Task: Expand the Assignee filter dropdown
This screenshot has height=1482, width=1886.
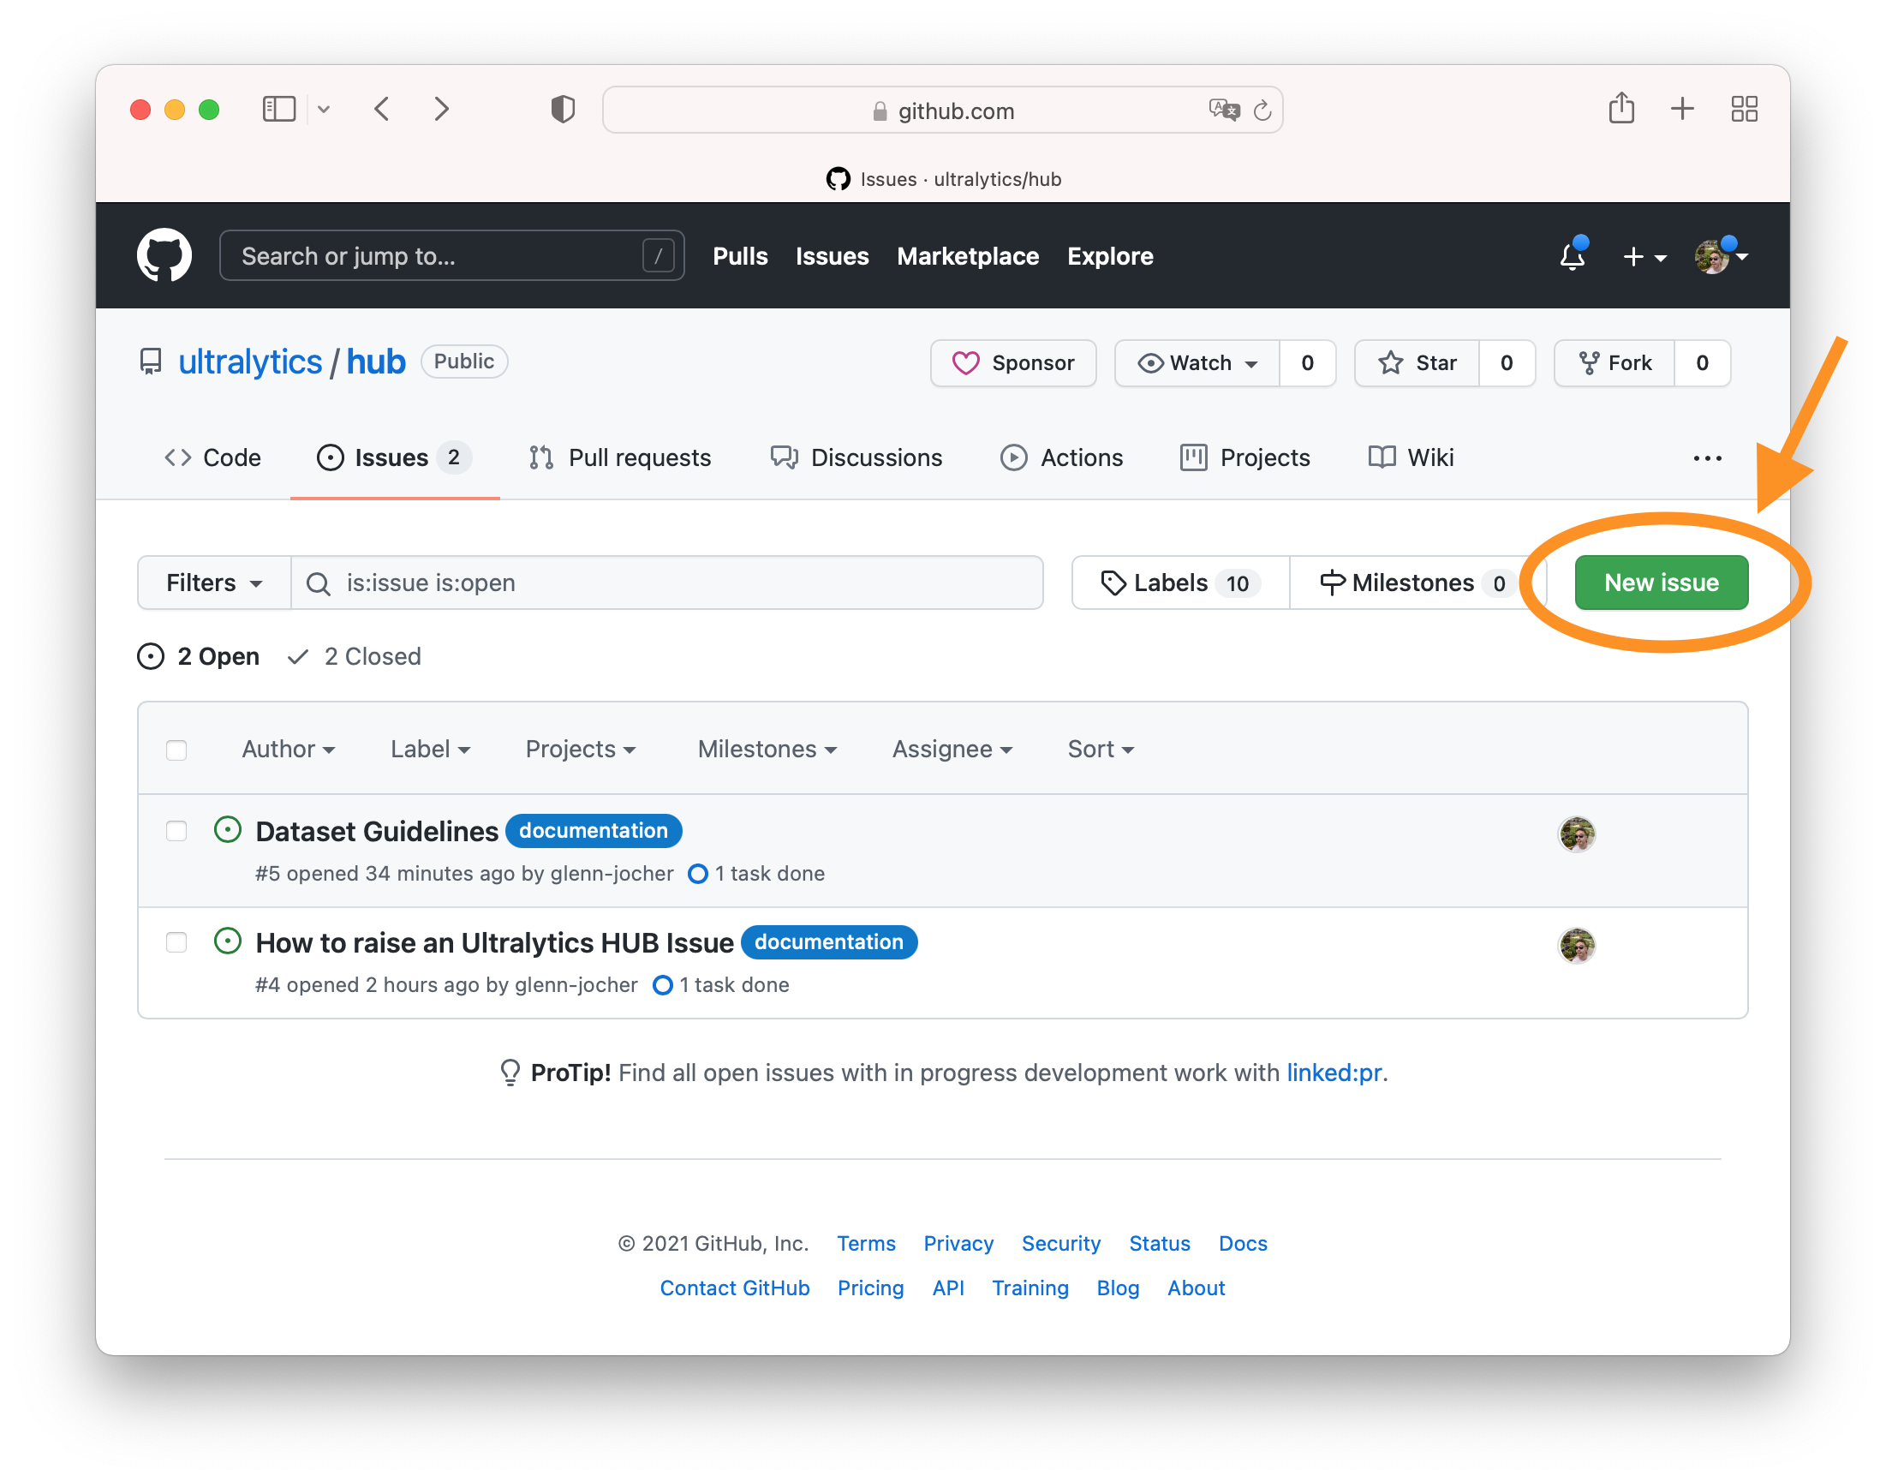Action: [x=952, y=749]
